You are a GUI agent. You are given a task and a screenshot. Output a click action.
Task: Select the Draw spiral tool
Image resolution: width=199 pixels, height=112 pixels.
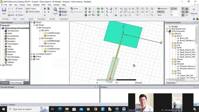111,9
